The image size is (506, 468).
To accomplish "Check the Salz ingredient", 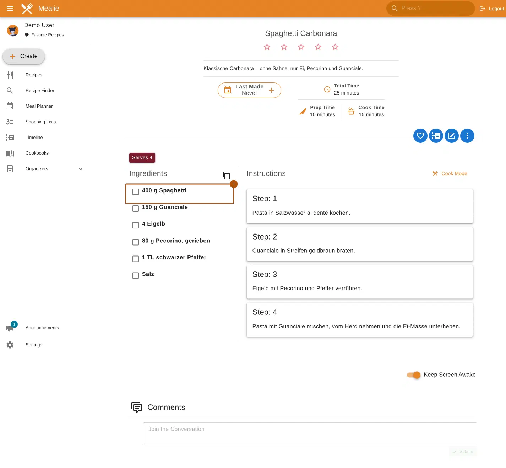I will click(136, 275).
